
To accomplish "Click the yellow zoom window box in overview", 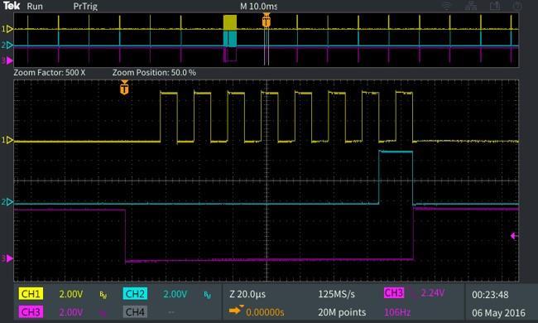I will pos(230,22).
